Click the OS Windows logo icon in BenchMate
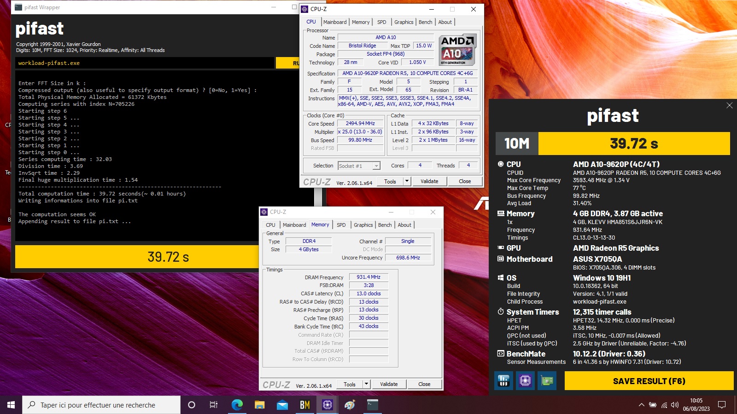 [x=501, y=278]
